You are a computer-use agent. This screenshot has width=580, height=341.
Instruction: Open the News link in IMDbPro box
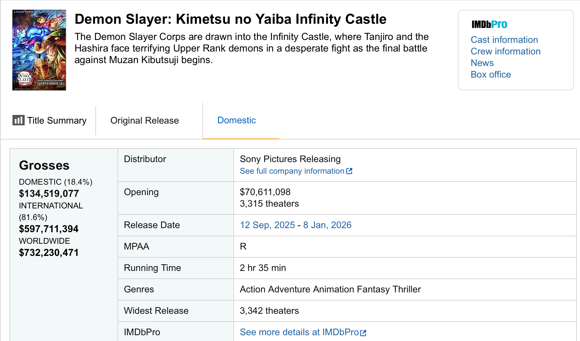pyautogui.click(x=482, y=63)
